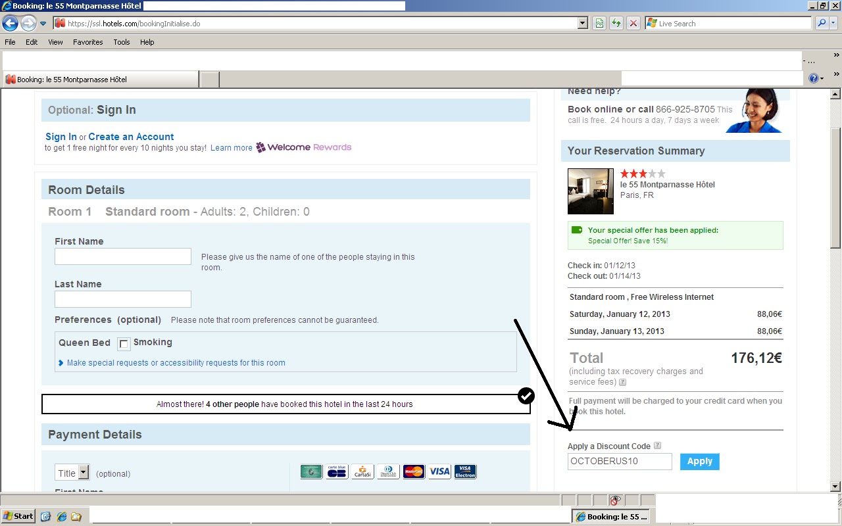Click the vertical scrollbar thumb
Viewport: 842px width, 526px height.
pos(835,187)
